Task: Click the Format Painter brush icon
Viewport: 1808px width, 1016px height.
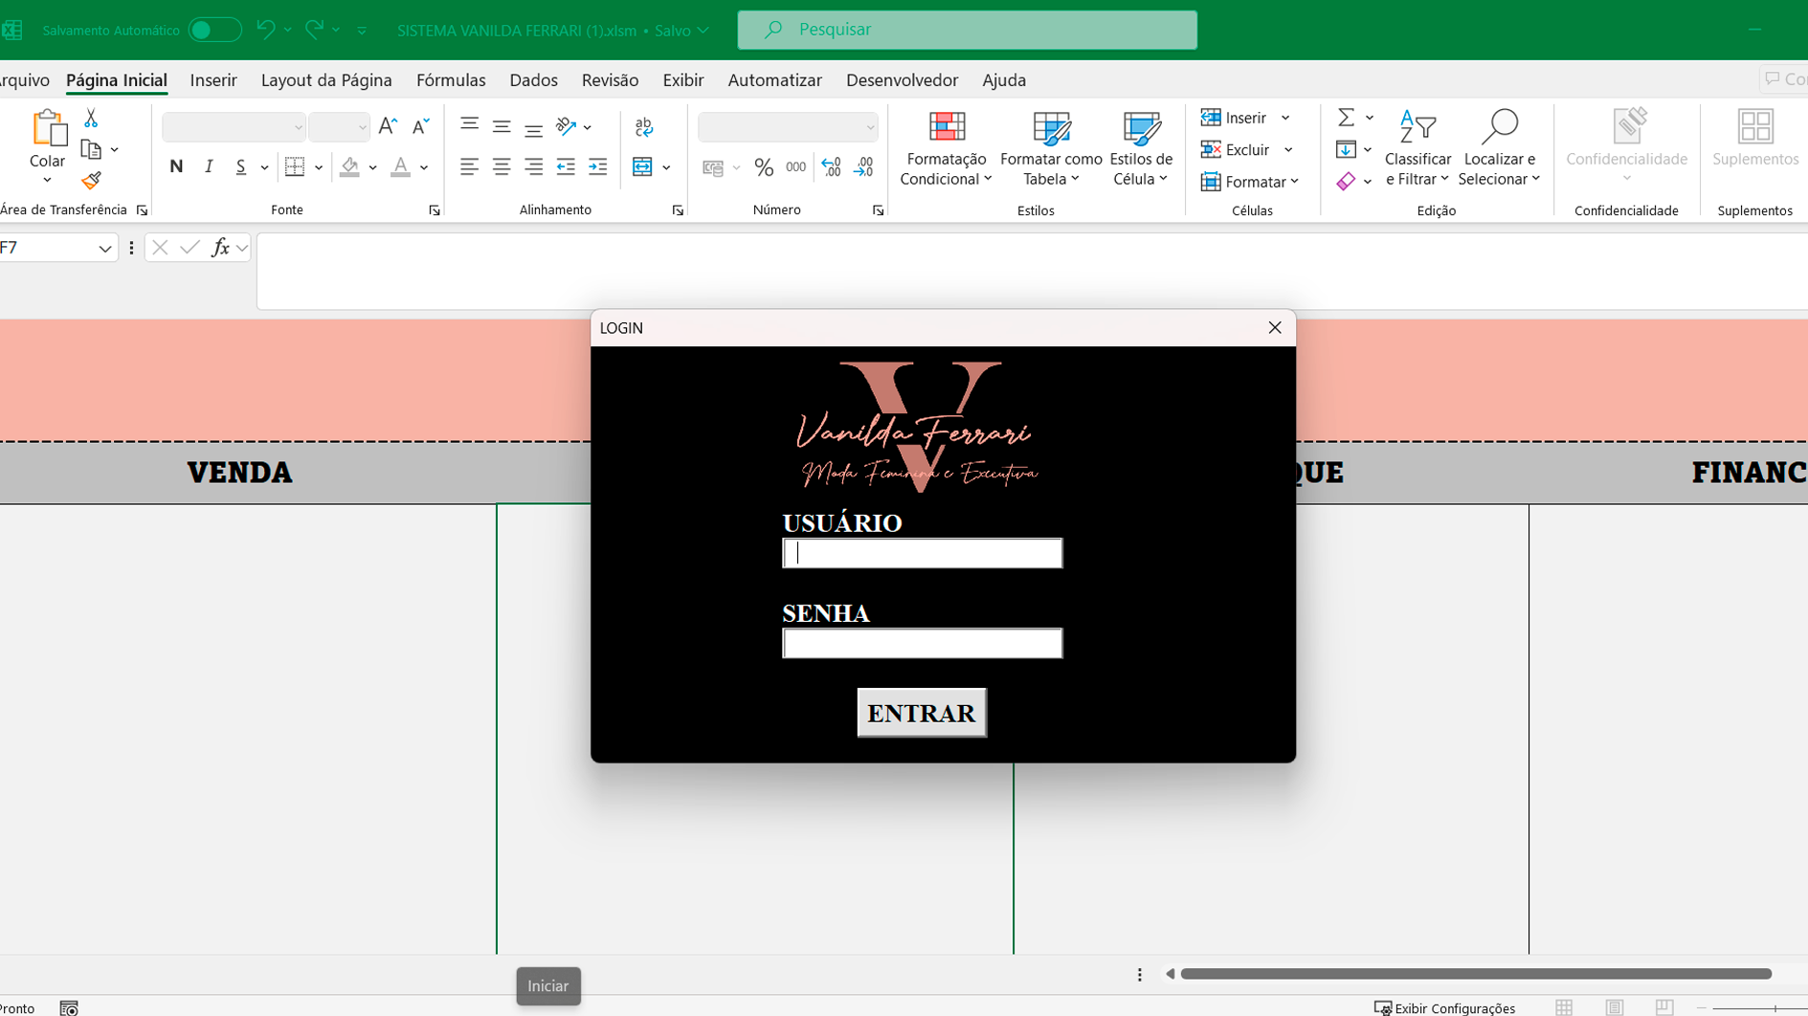Action: [x=91, y=181]
